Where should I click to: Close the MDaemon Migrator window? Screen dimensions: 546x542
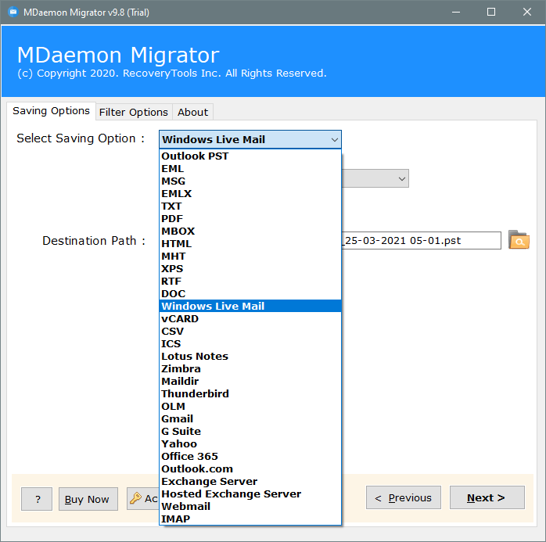(527, 13)
